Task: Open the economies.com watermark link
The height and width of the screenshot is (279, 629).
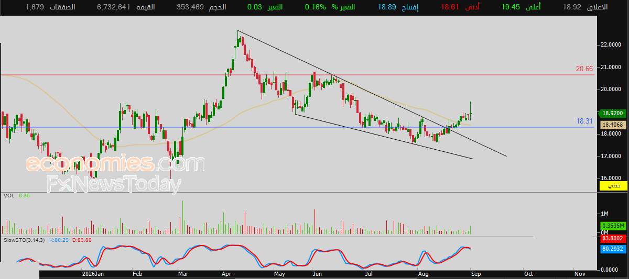Action: [114, 164]
